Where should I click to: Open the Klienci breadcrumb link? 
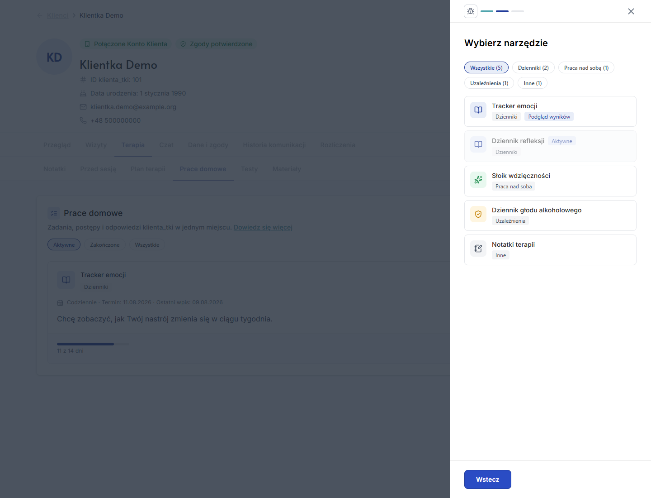pos(58,15)
